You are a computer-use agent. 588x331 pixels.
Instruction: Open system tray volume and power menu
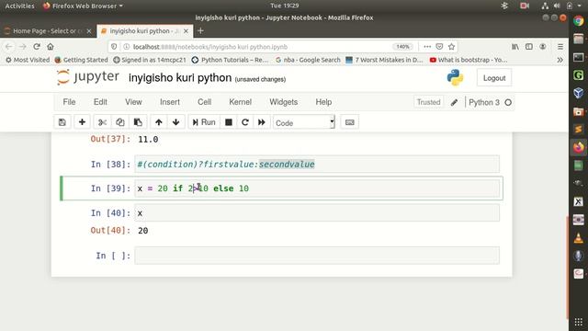click(x=561, y=6)
